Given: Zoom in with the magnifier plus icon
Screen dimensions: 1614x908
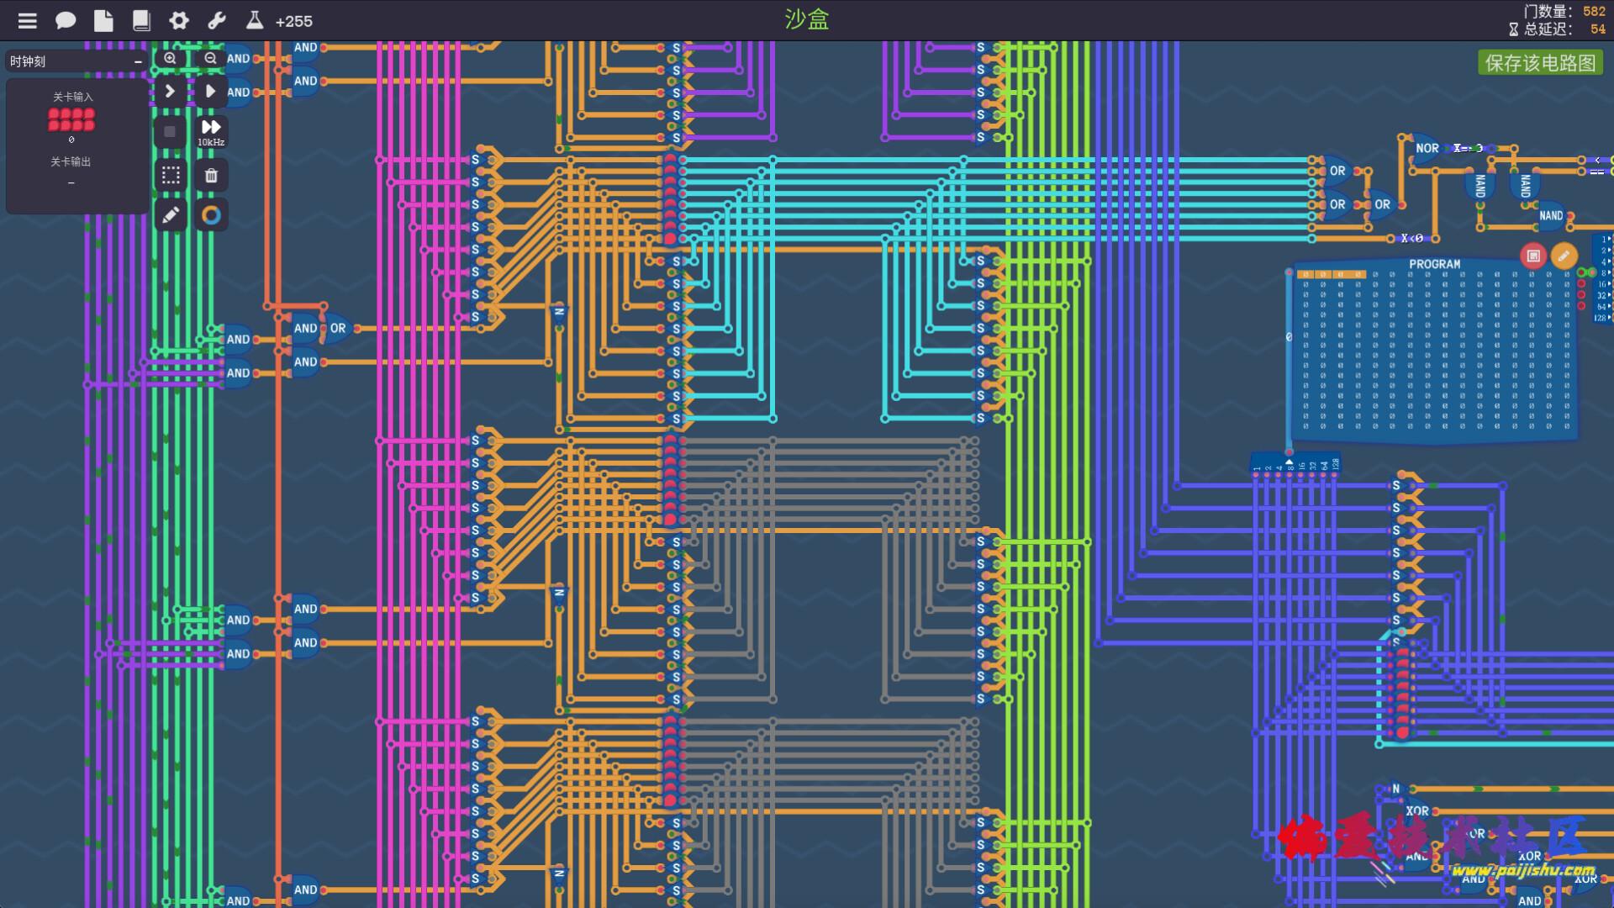Looking at the screenshot, I should 170,58.
